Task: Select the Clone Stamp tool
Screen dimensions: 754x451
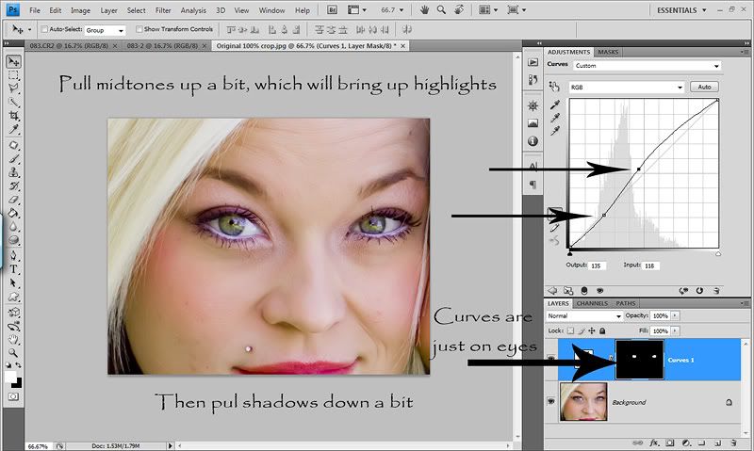Action: (x=13, y=172)
